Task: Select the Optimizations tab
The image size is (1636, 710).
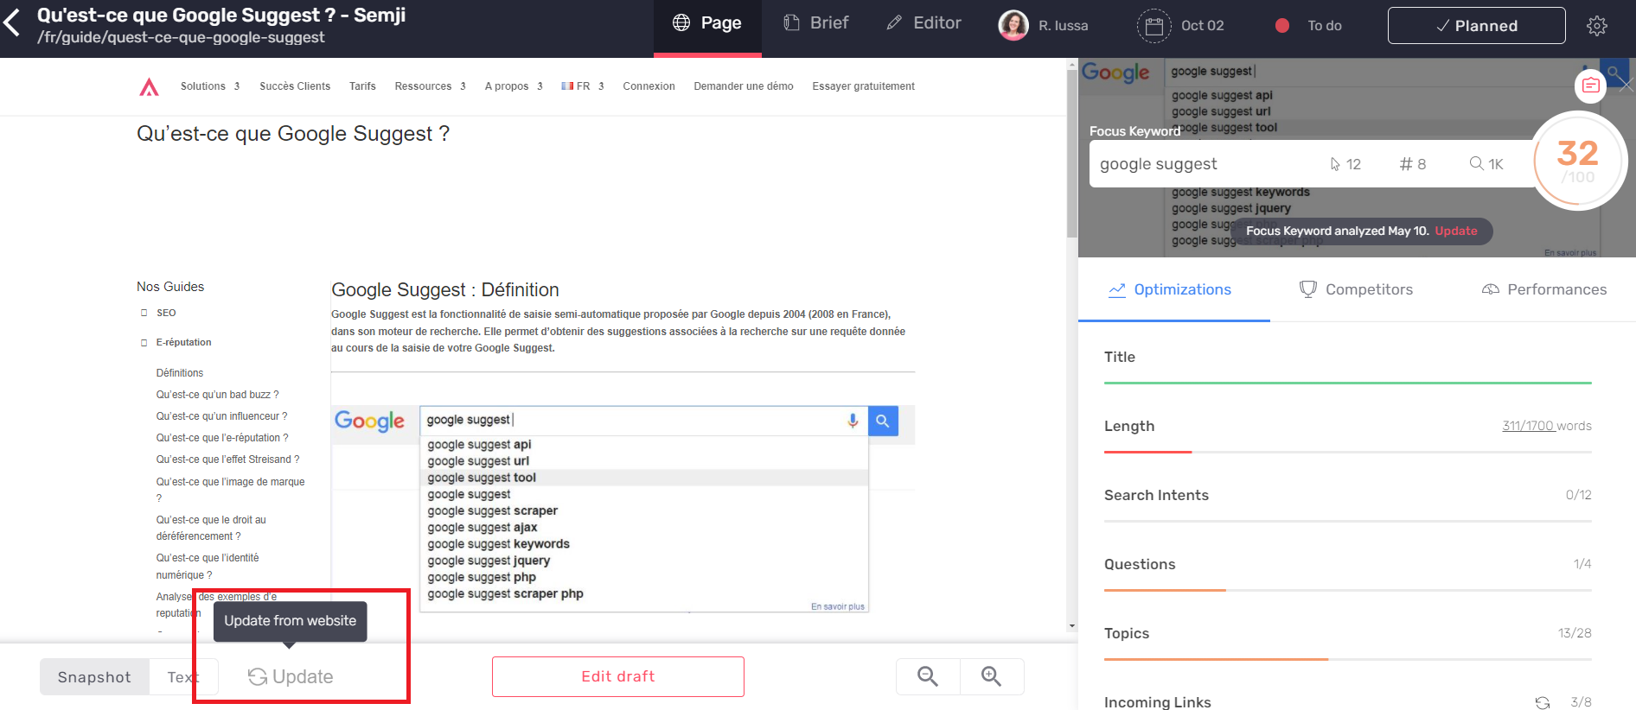Action: pyautogui.click(x=1170, y=290)
